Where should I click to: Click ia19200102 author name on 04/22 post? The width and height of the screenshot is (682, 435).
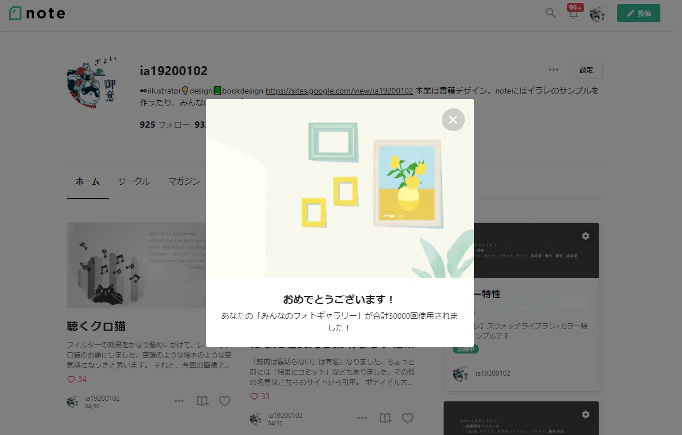tap(285, 416)
